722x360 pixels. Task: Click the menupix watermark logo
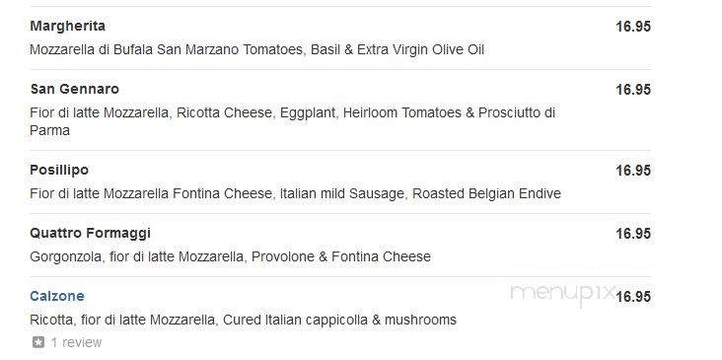[562, 294]
